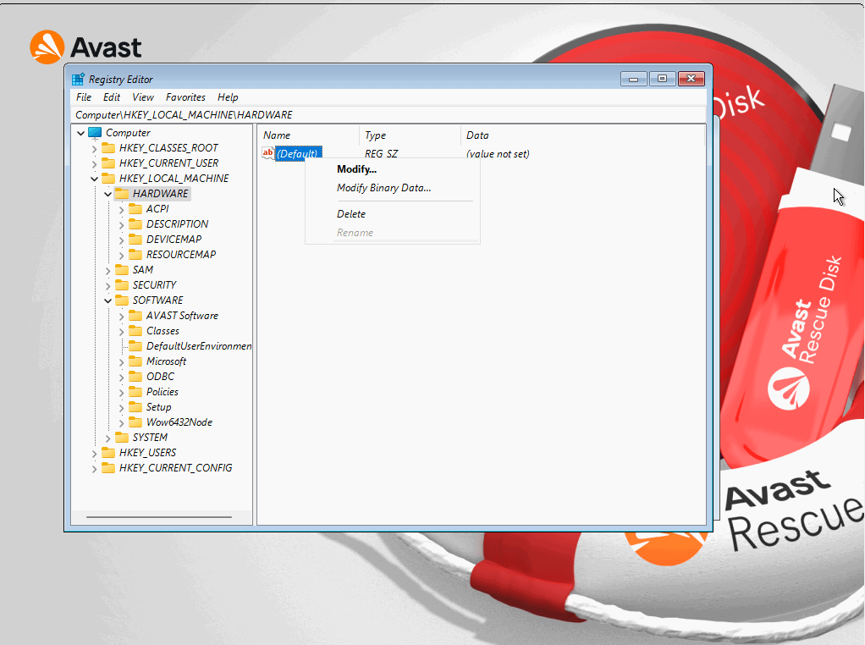This screenshot has height=645, width=865.
Task: Click the Policies folder icon
Action: [x=135, y=392]
